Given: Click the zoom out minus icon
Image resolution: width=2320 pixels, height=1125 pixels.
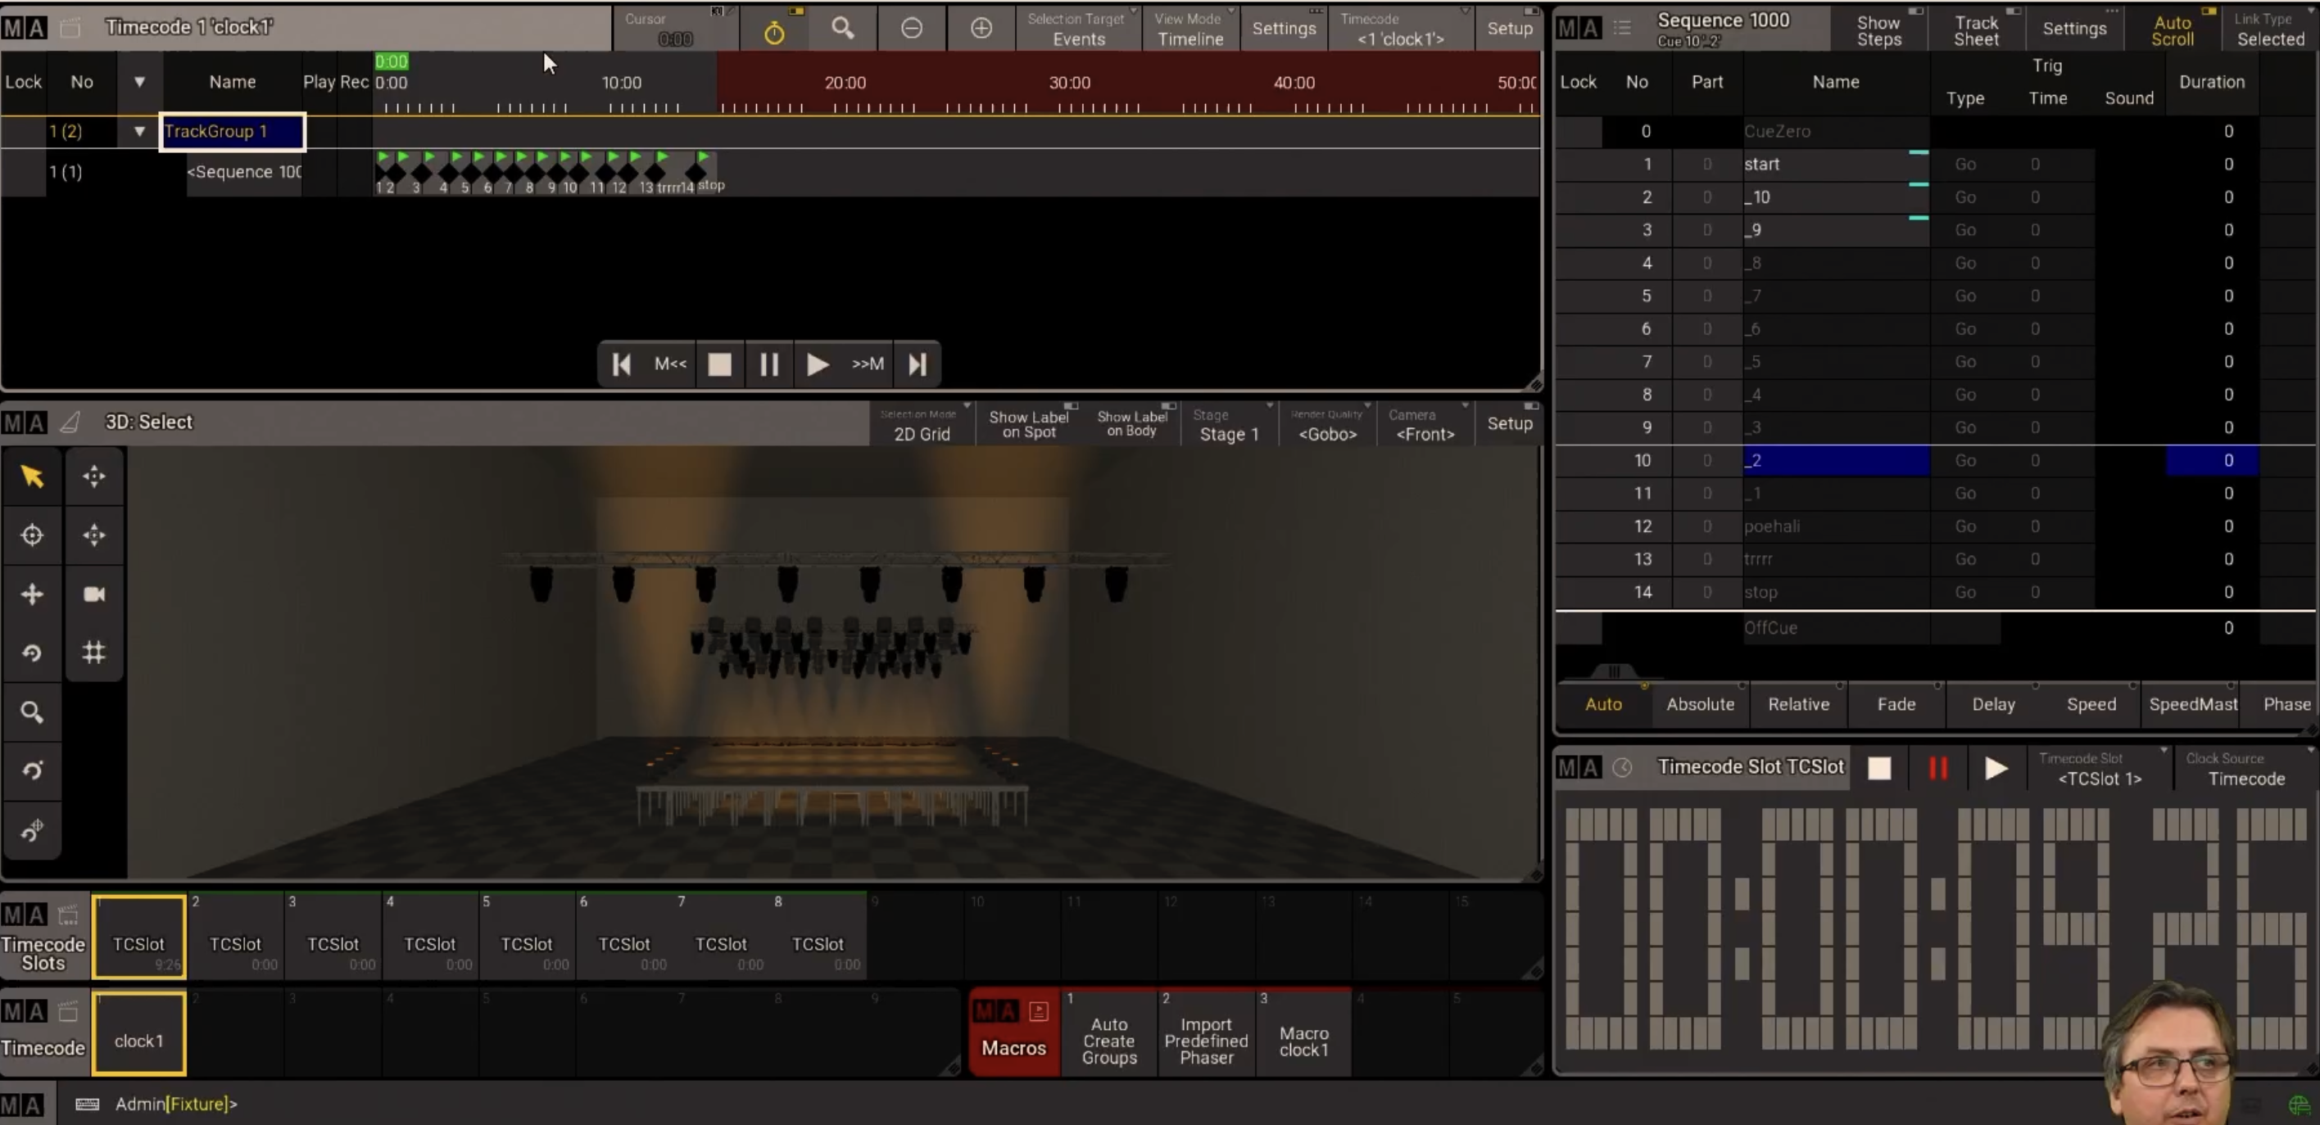Looking at the screenshot, I should point(912,29).
